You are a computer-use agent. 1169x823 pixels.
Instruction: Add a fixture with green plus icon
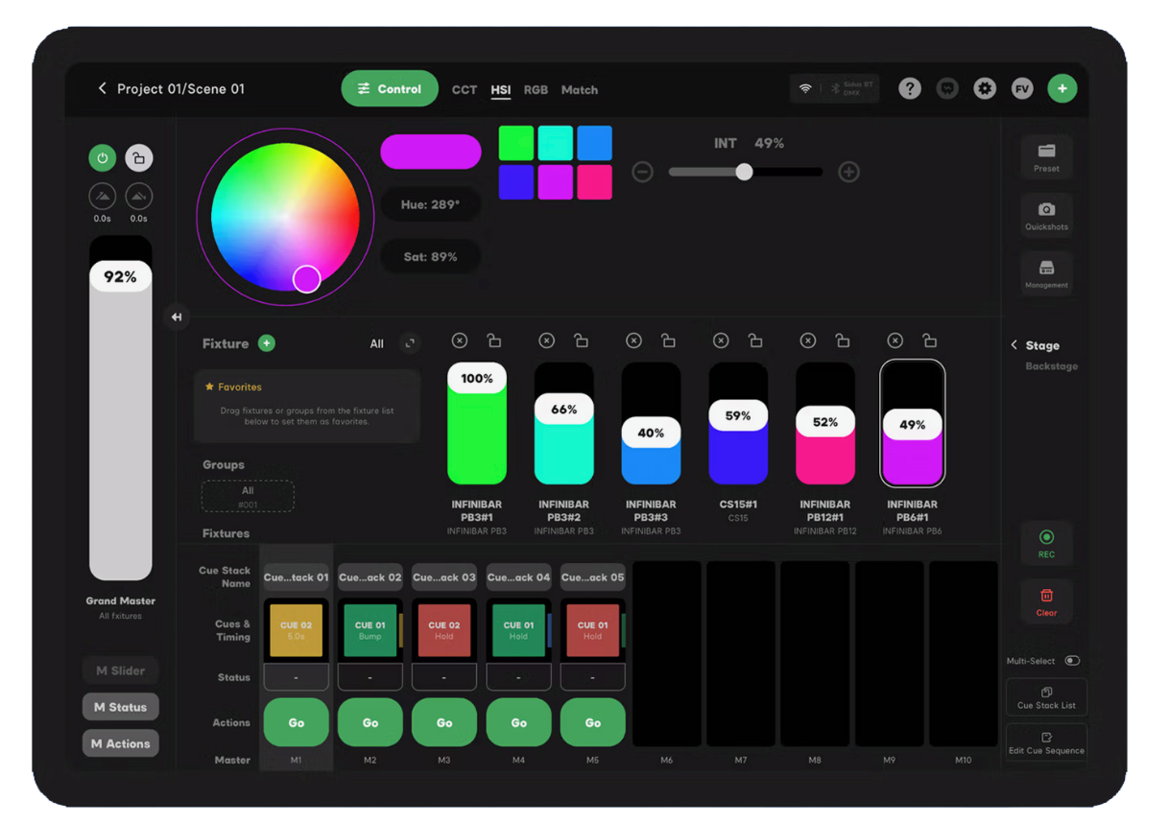pyautogui.click(x=267, y=343)
